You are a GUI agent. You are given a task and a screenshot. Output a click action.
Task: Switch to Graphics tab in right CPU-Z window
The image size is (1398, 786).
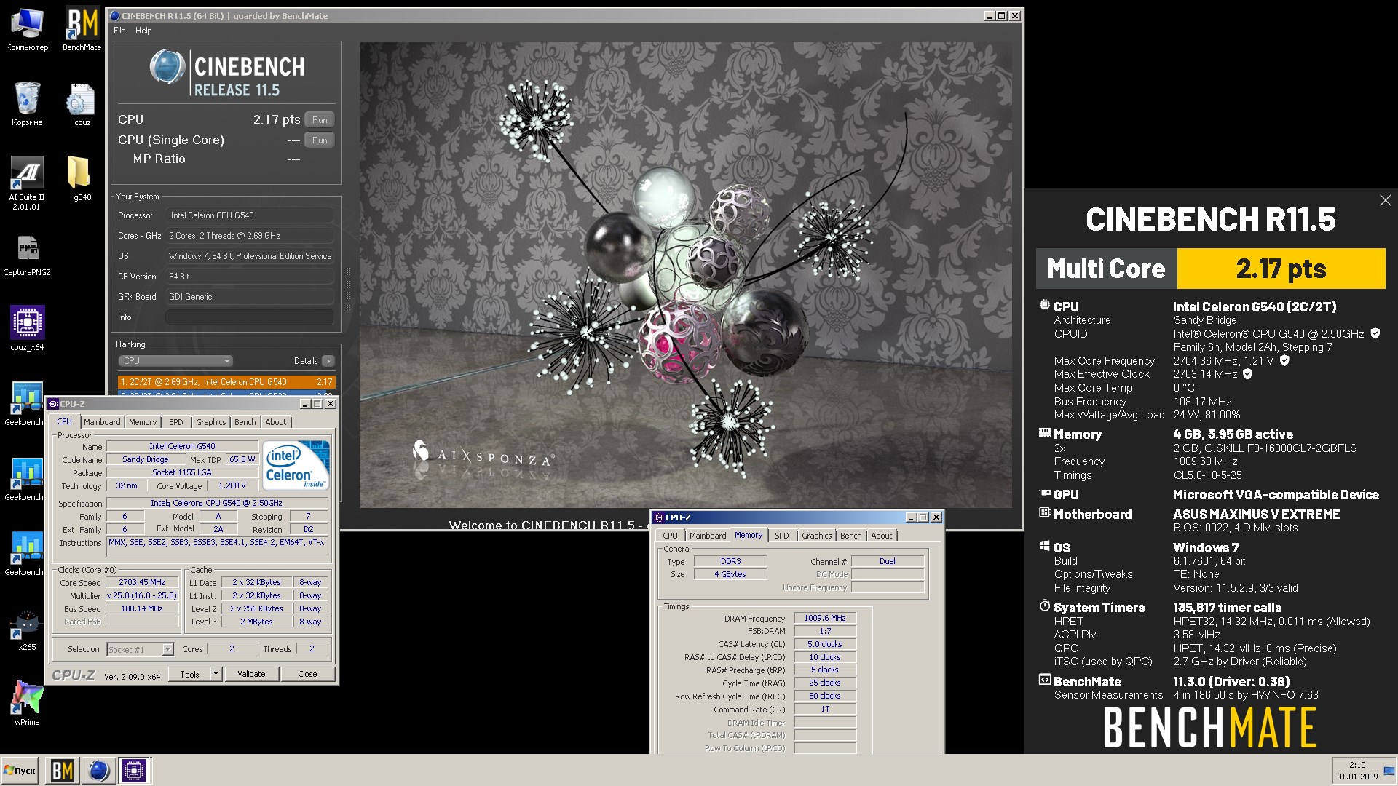[817, 536]
